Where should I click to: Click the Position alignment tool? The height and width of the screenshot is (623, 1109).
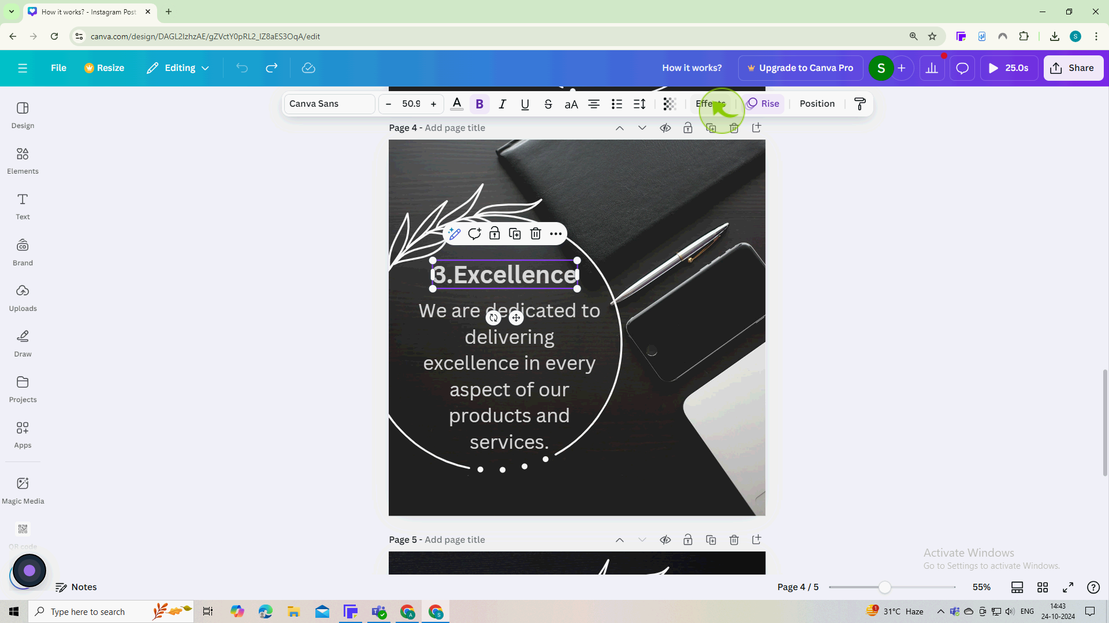817,103
